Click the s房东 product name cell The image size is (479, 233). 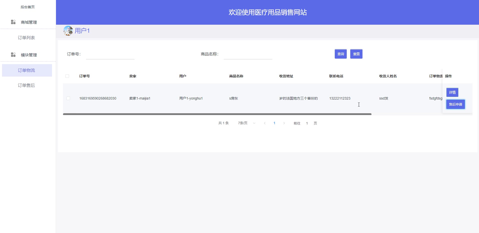[233, 98]
